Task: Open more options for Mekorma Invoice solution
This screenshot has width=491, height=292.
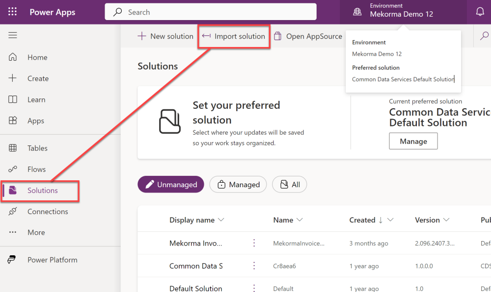Action: [254, 243]
